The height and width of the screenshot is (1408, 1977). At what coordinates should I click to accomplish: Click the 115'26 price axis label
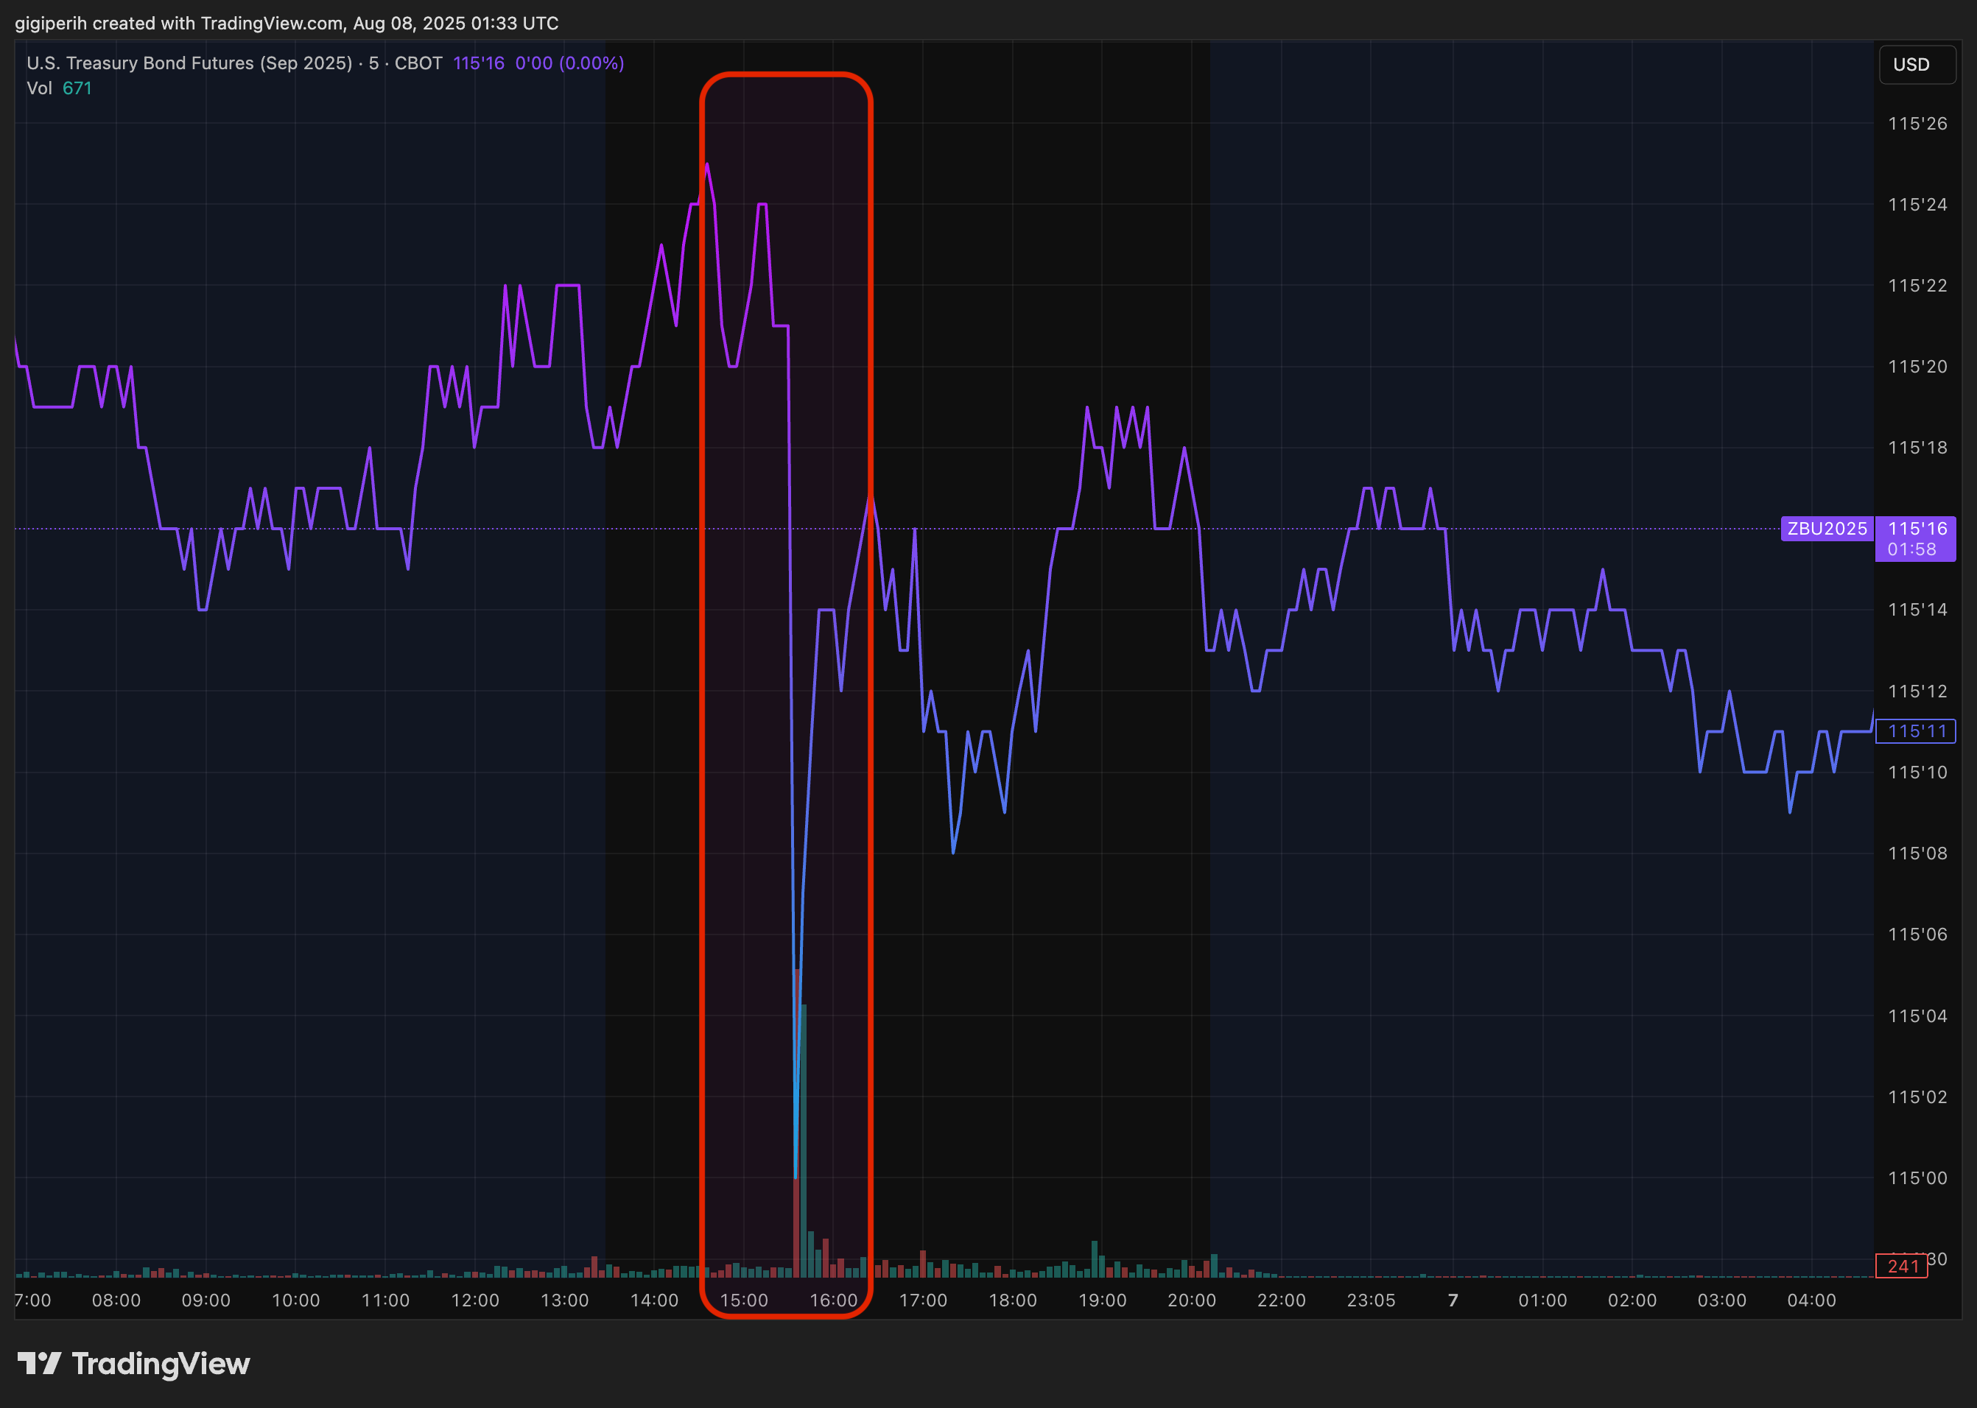[1917, 124]
